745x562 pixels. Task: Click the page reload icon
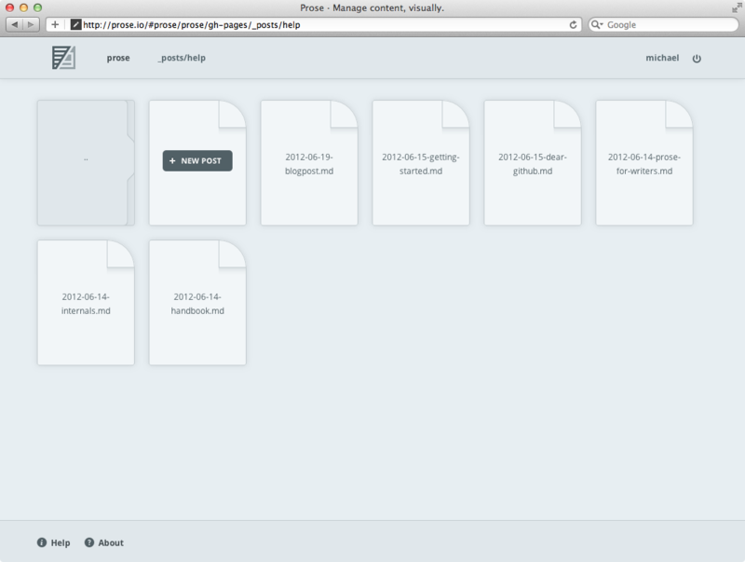pos(573,25)
